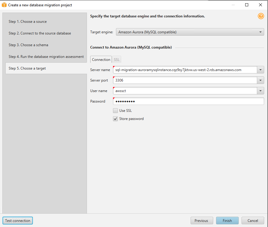Click the Cancel button
Image resolution: width=268 pixels, height=227 pixels.
click(253, 220)
